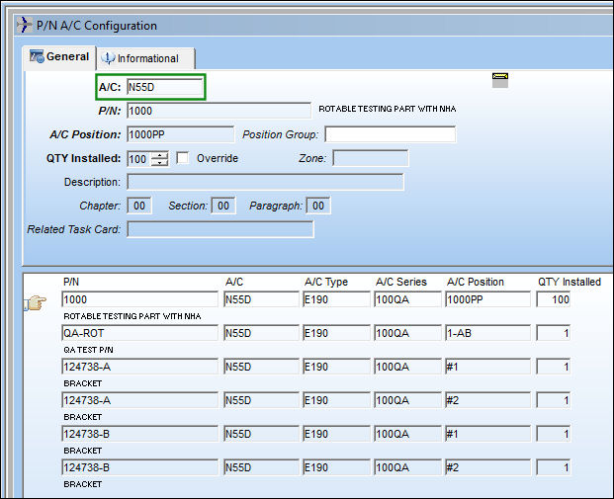Click the Chapter field showing 00
The width and height of the screenshot is (614, 499).
139,206
